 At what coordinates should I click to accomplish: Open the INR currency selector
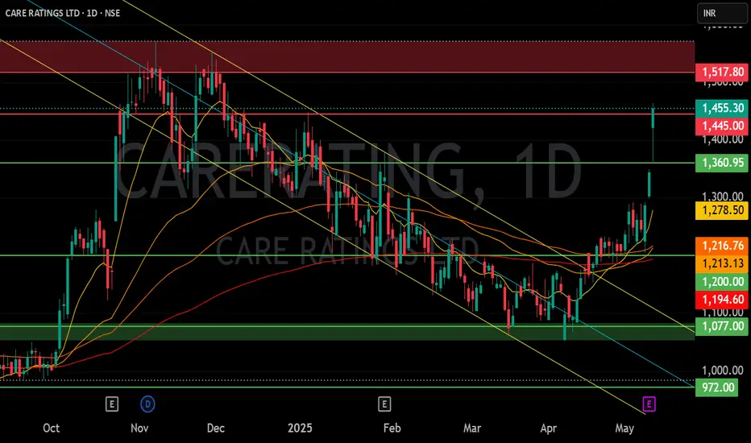[x=722, y=13]
